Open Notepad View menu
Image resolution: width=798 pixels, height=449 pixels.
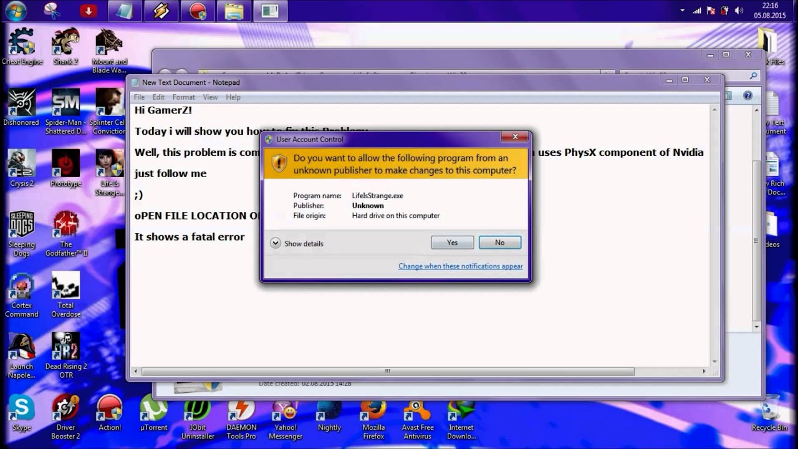(x=211, y=97)
